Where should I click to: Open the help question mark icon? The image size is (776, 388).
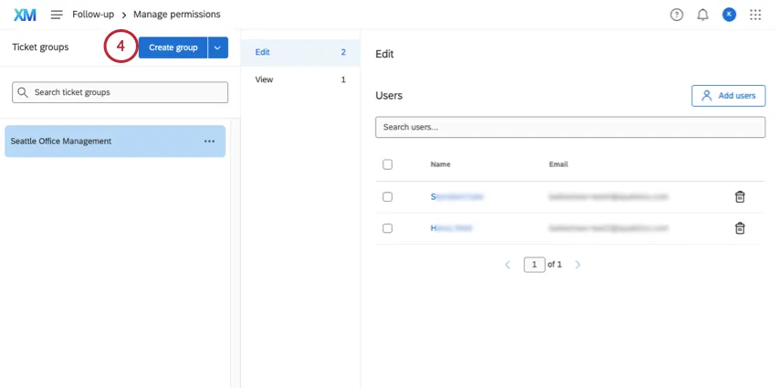pos(676,15)
